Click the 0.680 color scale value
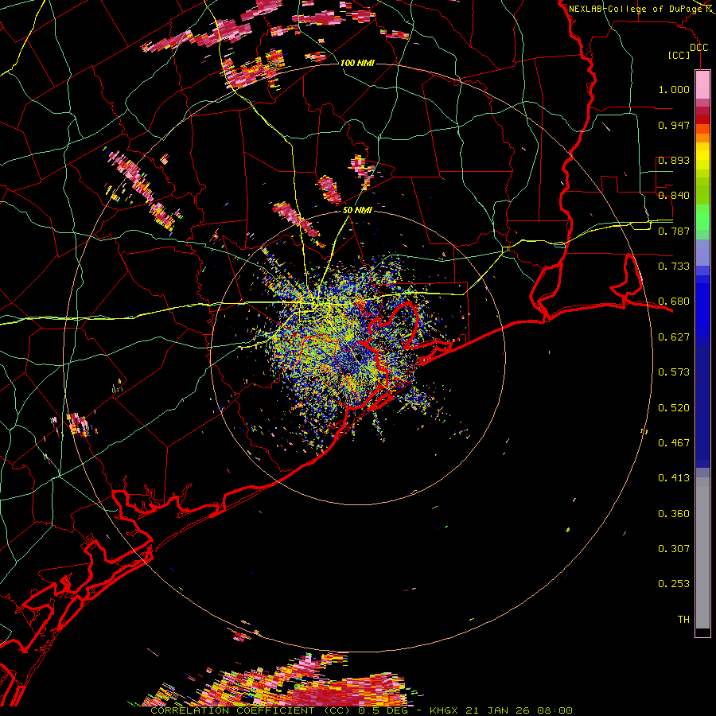716x716 pixels. click(x=674, y=302)
